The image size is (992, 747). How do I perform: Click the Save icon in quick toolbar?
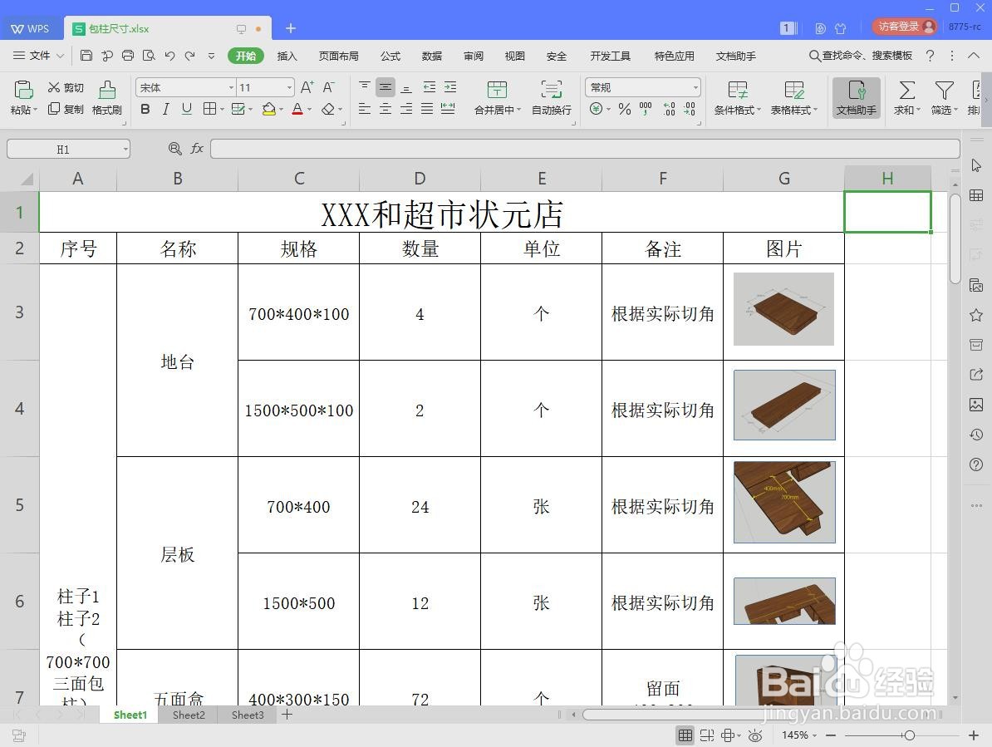pyautogui.click(x=86, y=56)
